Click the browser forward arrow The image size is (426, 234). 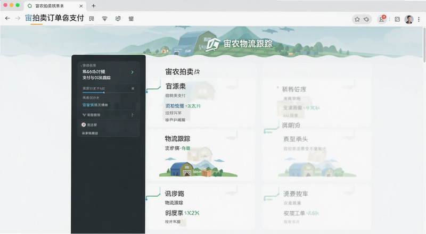(18, 19)
